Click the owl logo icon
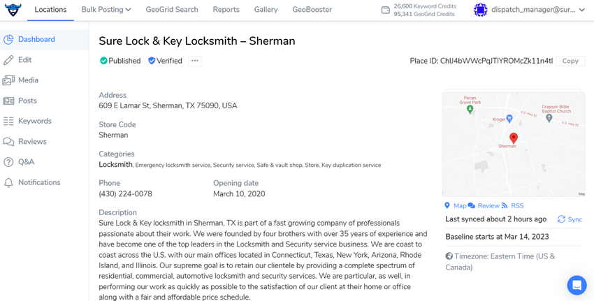Screen dimensions: 594x301 13,10
